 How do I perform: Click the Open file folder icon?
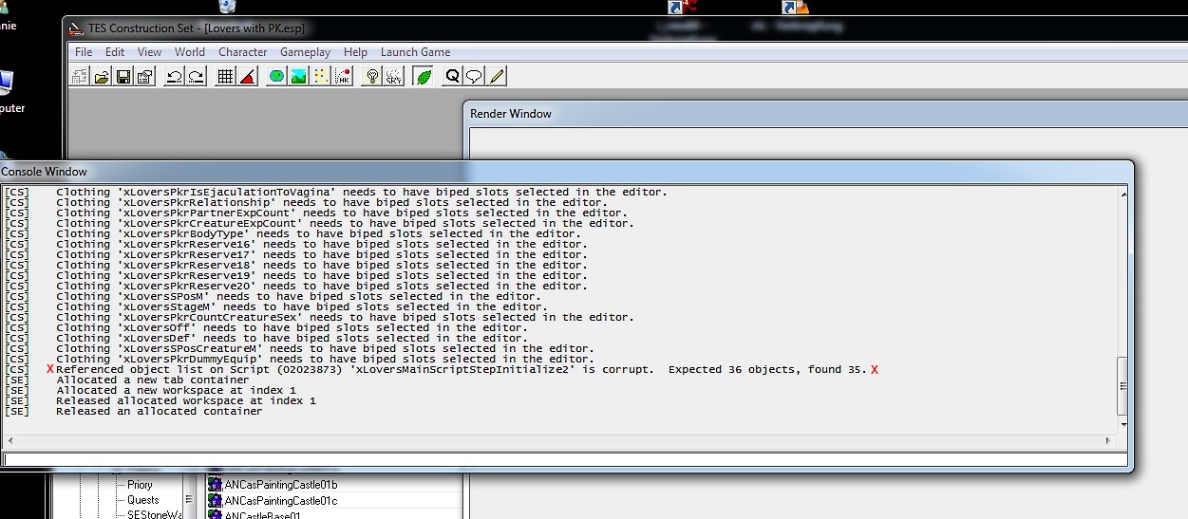(x=101, y=77)
